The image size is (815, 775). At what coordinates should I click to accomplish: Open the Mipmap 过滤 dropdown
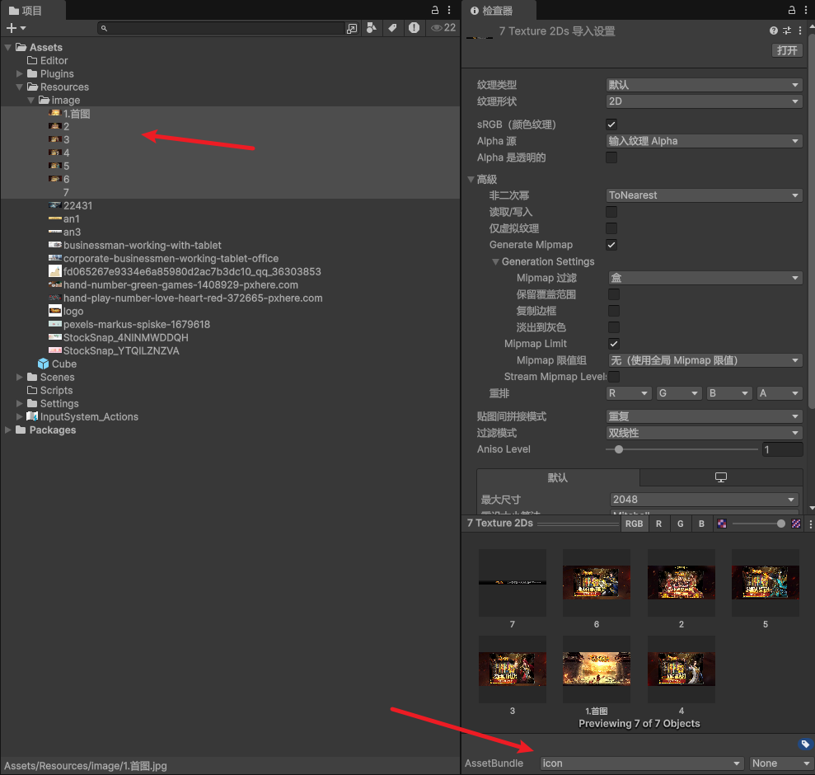tap(703, 278)
